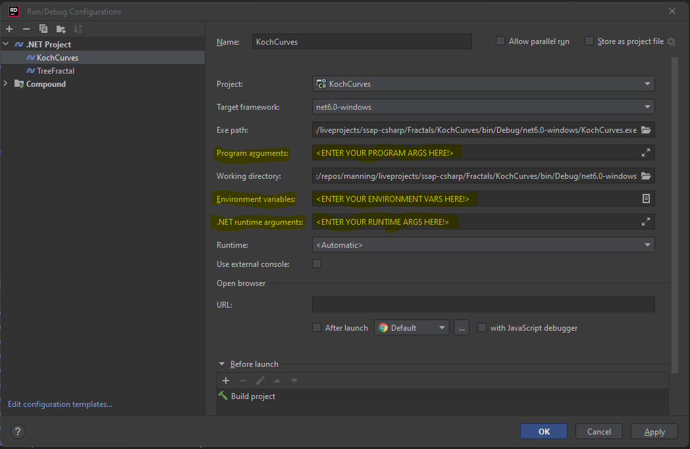
Task: Expand the Compound tree node
Action: pyautogui.click(x=6, y=83)
